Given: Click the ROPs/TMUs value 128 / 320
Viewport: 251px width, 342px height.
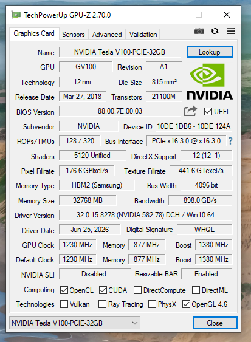Looking at the screenshot, I should pos(80,141).
